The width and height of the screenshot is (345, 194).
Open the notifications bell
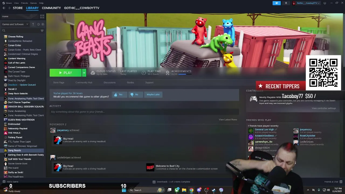pos(286,3)
